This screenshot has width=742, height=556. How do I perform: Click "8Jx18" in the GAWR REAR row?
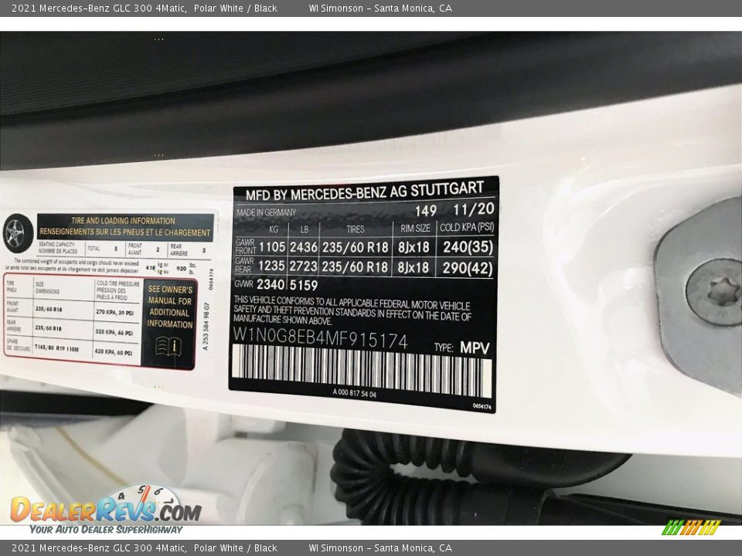(413, 268)
